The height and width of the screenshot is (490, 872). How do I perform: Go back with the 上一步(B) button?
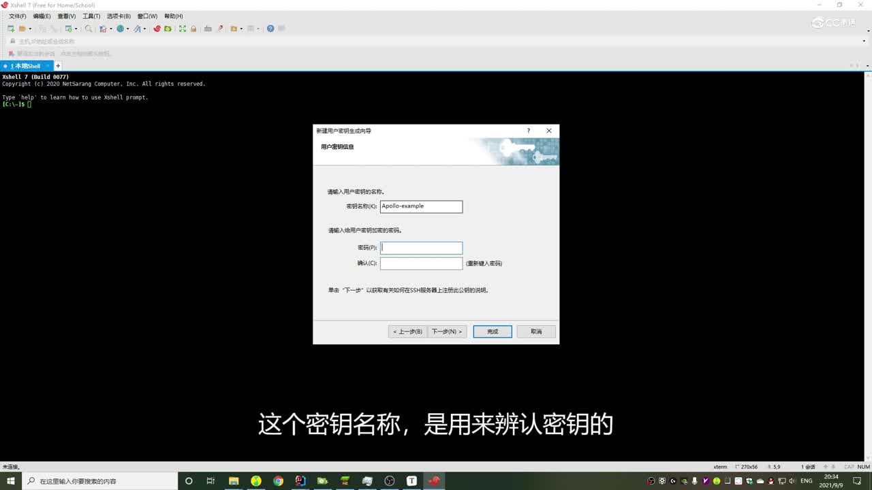coord(407,331)
